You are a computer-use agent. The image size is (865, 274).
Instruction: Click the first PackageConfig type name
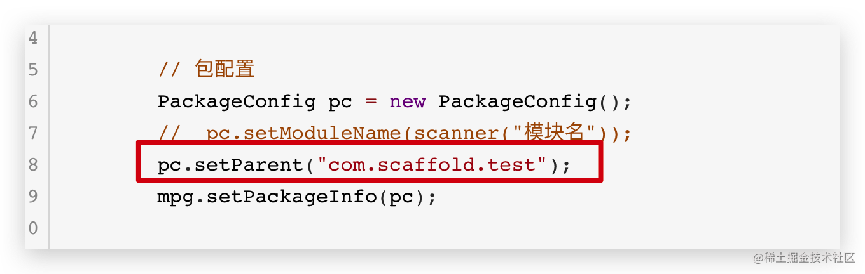click(x=237, y=101)
